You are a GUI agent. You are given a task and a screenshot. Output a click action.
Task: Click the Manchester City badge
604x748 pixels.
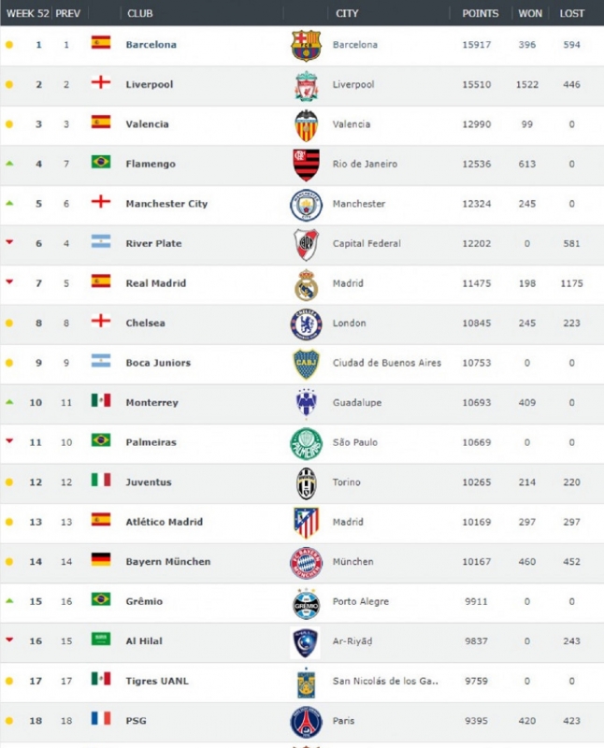[306, 205]
